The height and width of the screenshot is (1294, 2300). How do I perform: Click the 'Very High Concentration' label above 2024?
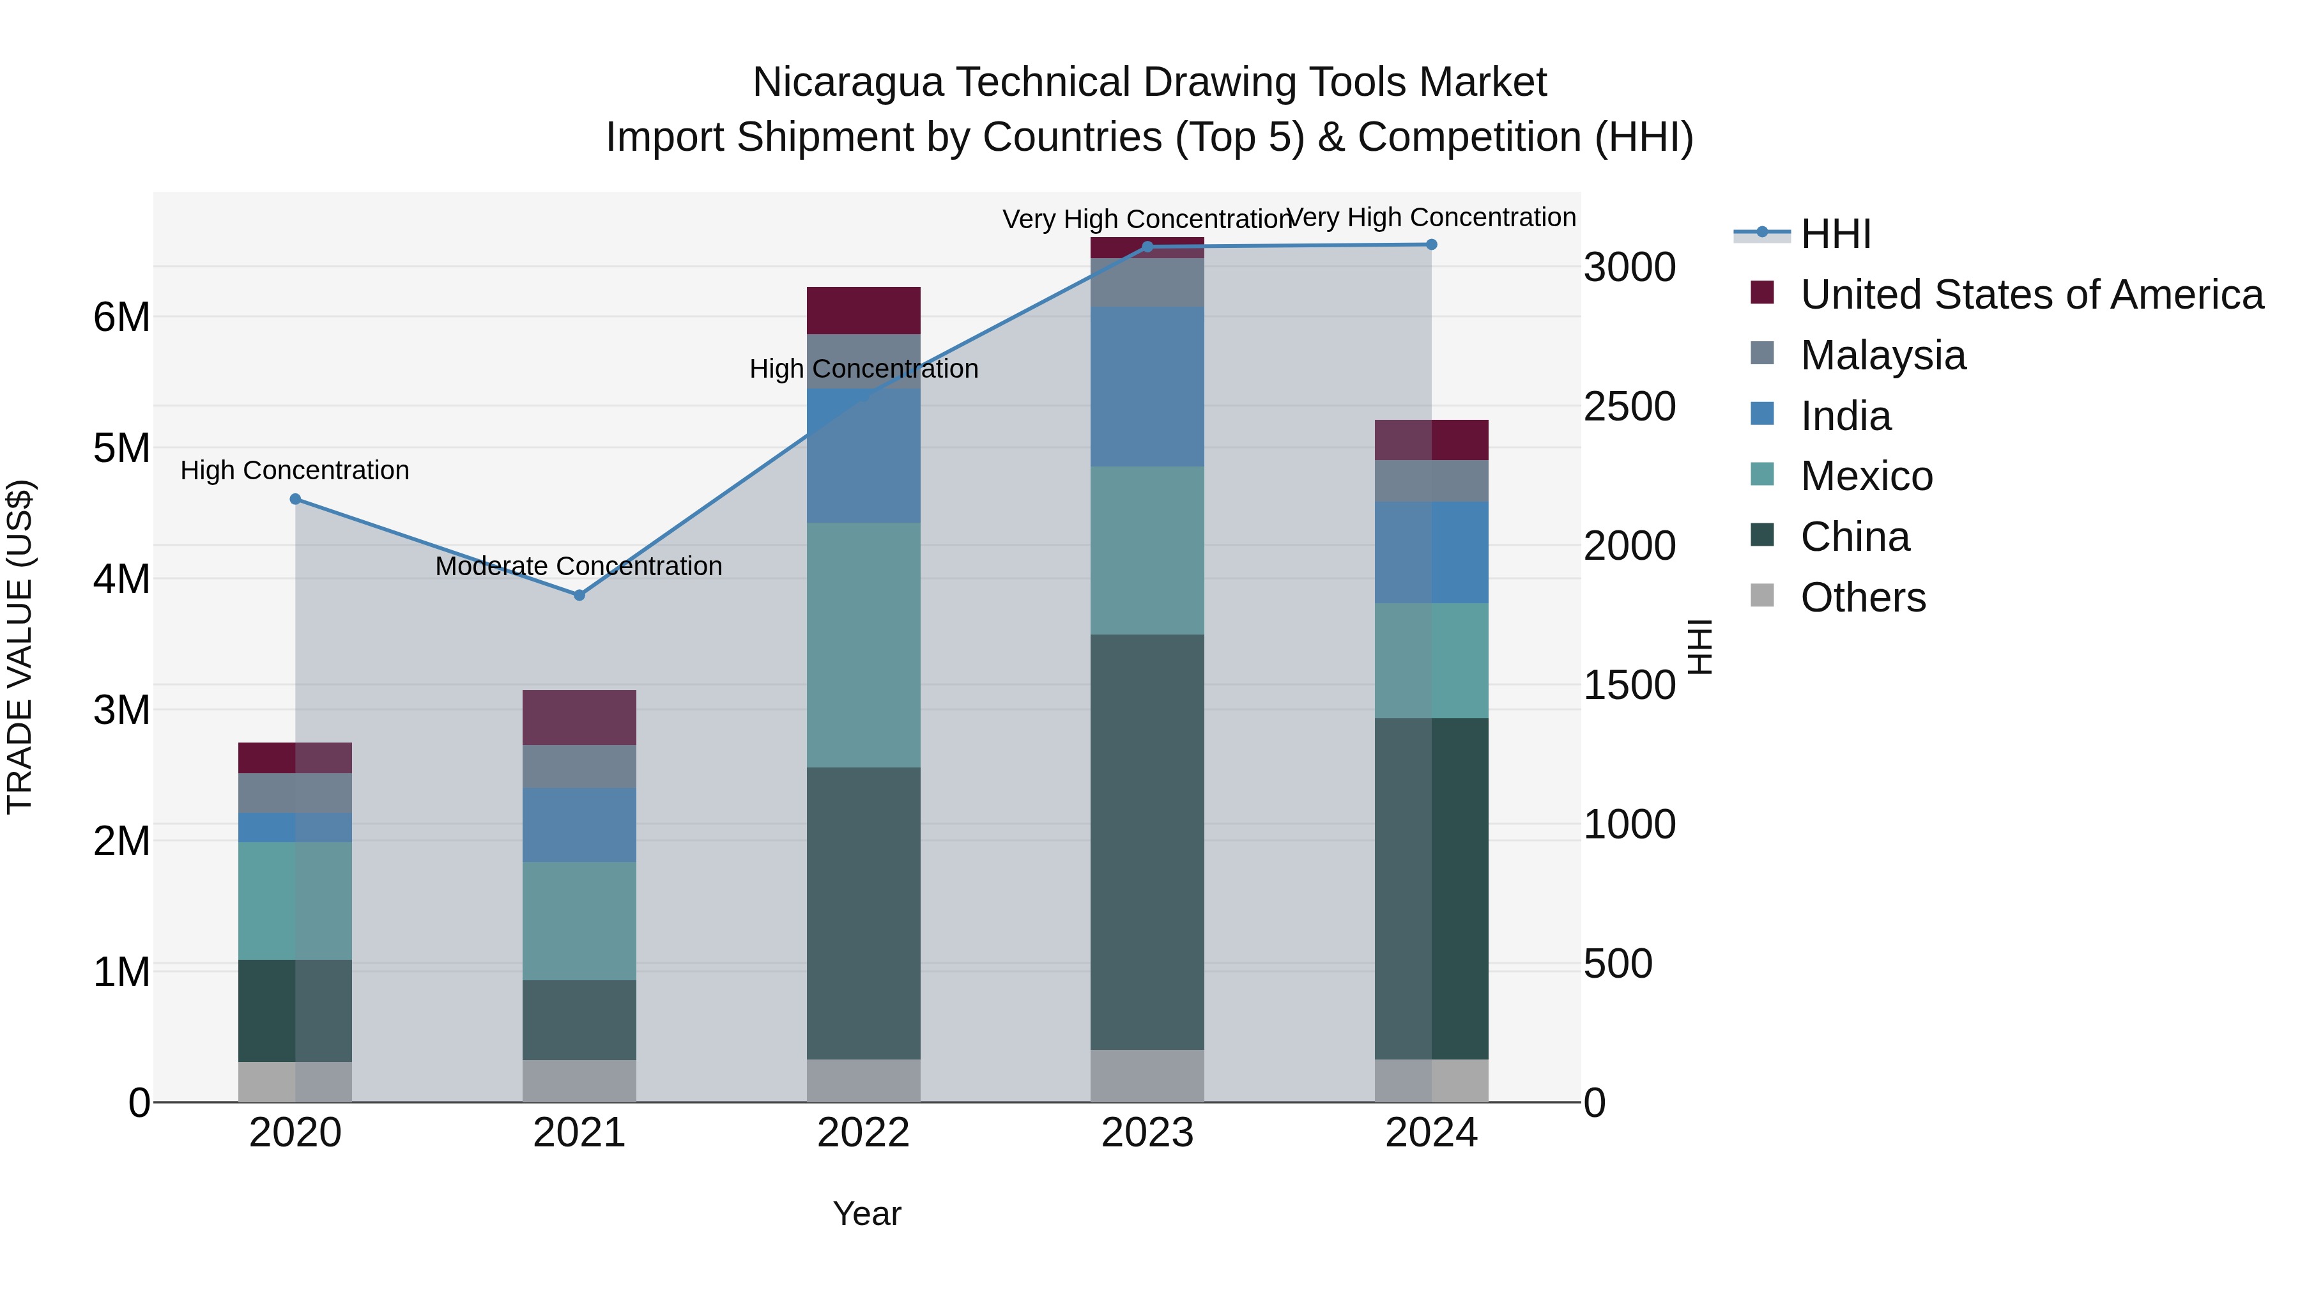click(x=1431, y=218)
